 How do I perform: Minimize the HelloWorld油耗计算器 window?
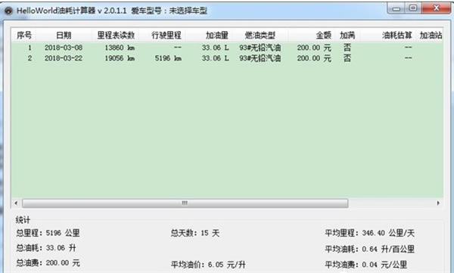[396, 8]
